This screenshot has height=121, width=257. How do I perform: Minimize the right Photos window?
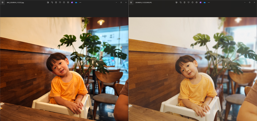(x=245, y=2)
